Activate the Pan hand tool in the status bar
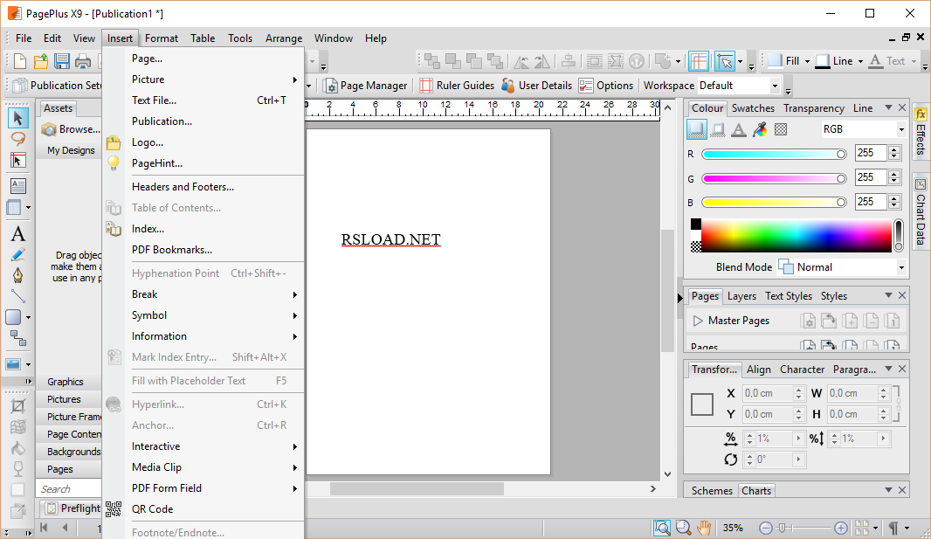Screen dimensions: 931x539 [704, 528]
